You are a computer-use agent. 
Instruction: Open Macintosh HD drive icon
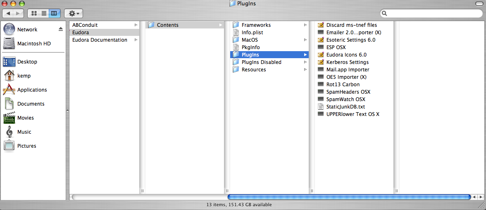tap(9, 44)
